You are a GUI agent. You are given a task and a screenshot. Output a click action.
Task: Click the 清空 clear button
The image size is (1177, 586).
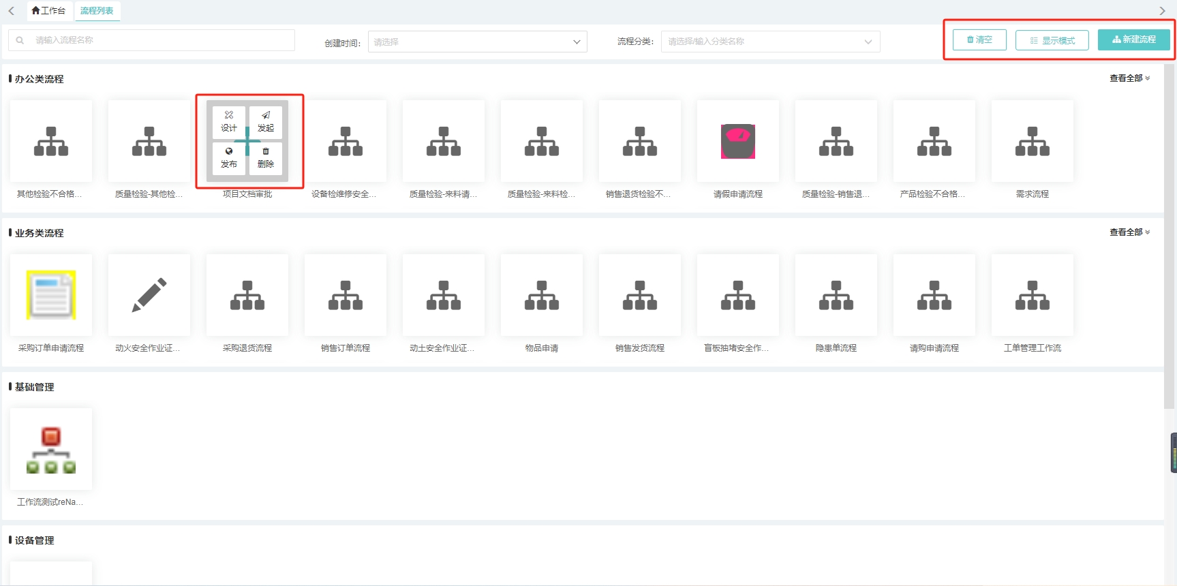(x=979, y=40)
